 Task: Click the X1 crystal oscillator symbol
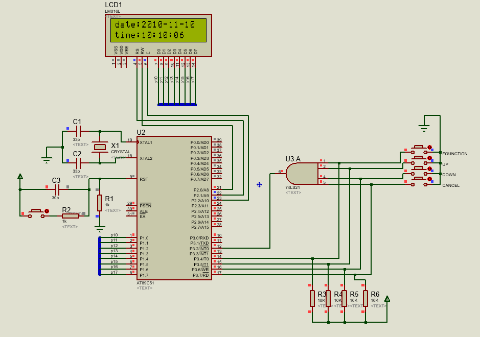coord(100,148)
